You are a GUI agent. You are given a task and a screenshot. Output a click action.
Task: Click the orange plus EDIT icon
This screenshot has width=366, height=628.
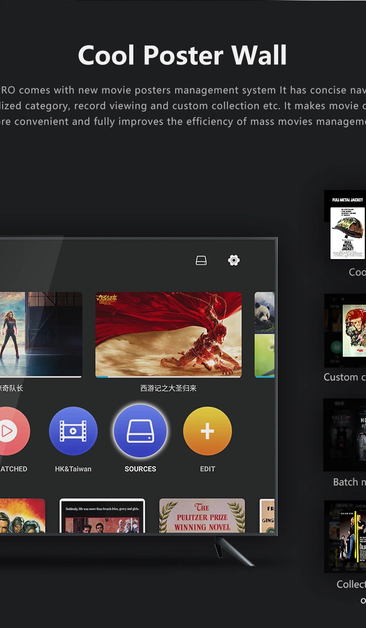click(x=208, y=431)
